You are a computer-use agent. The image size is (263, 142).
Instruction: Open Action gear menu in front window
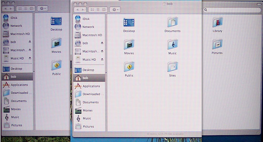(115, 10)
